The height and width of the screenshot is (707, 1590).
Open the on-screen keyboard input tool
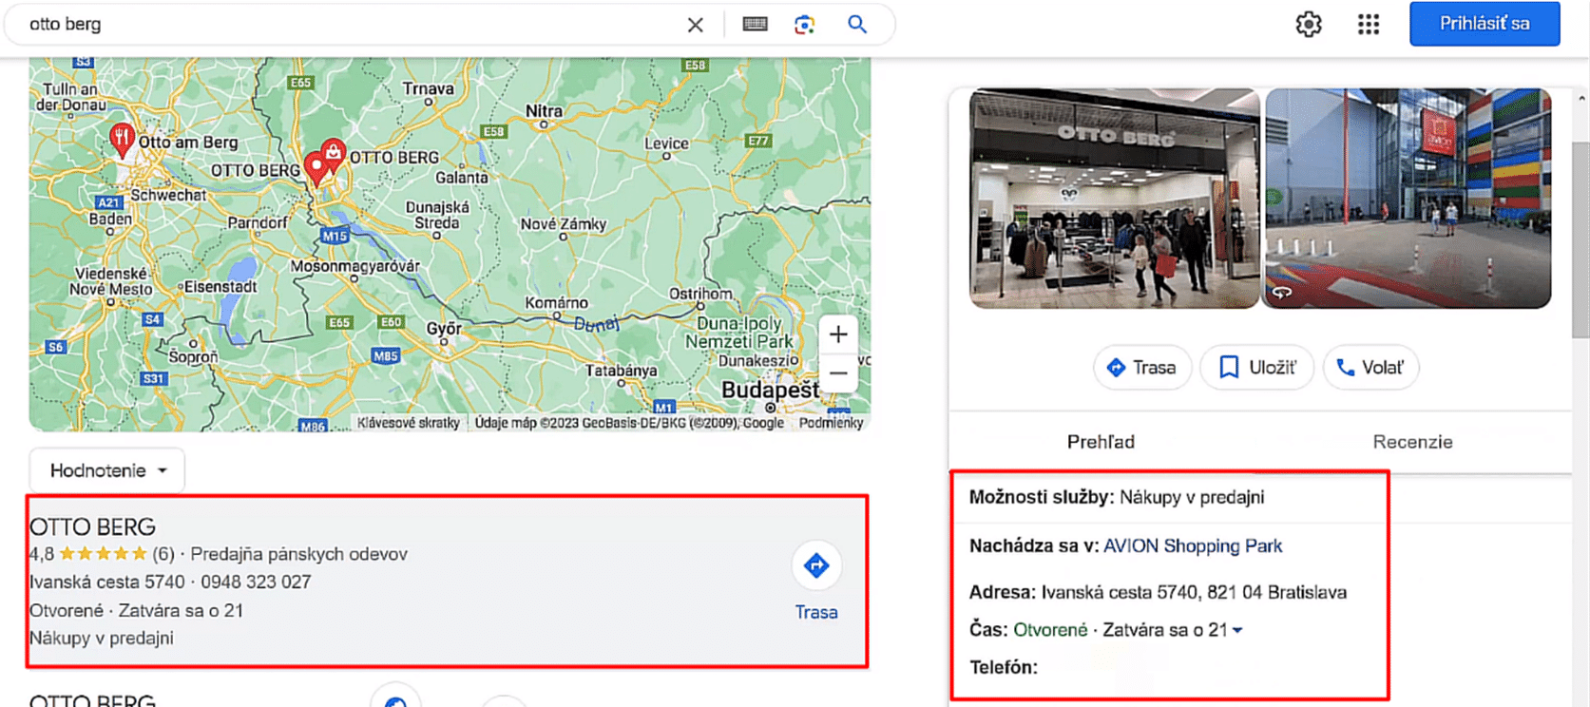point(756,24)
